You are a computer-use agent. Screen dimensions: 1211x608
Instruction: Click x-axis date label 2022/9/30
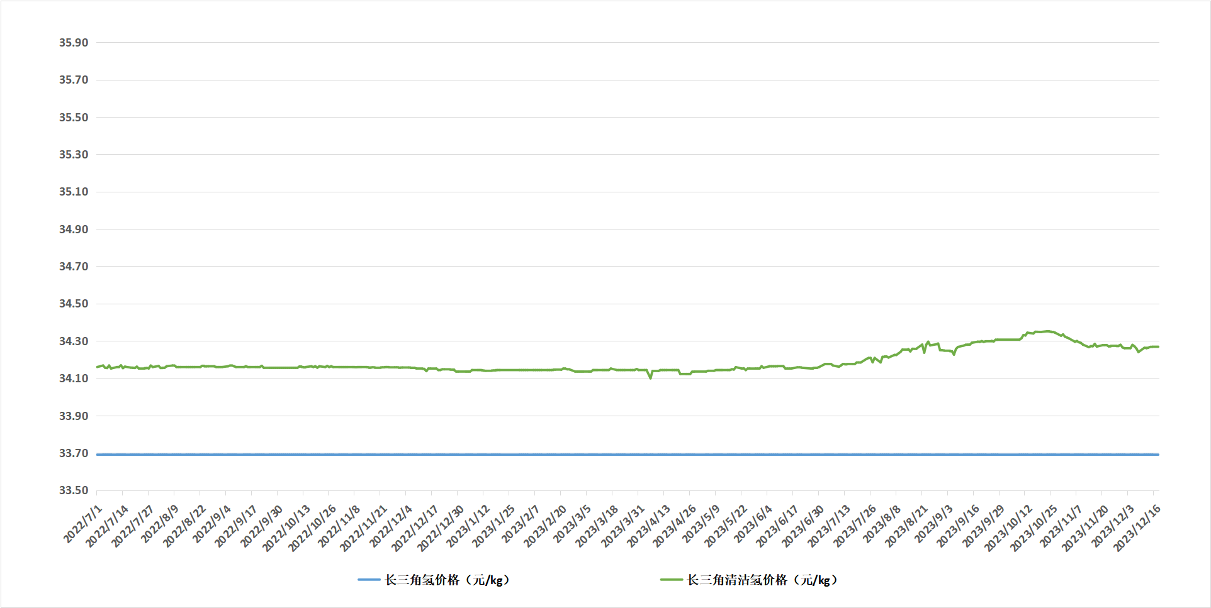(262, 525)
